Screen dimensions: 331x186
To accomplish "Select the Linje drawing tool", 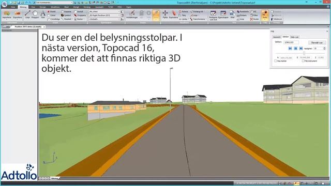I will pyautogui.click(x=27, y=15).
